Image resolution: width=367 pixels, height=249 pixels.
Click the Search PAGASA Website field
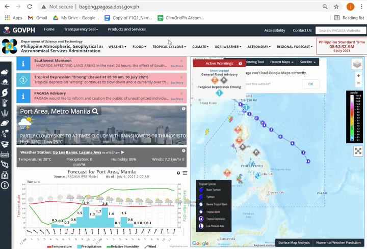point(340,30)
